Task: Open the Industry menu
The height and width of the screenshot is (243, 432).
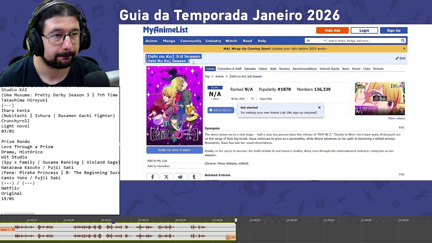Action: (213, 41)
